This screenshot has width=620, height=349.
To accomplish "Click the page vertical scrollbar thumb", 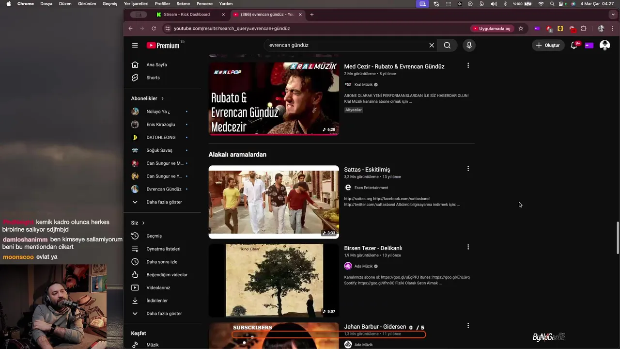I will point(617,238).
